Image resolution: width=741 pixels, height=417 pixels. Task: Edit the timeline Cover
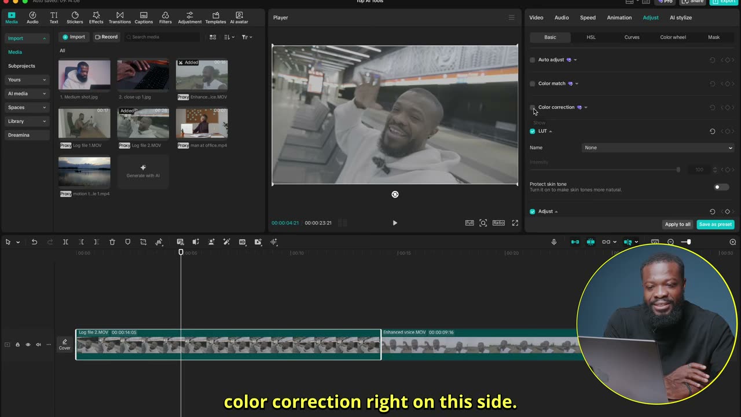point(64,345)
